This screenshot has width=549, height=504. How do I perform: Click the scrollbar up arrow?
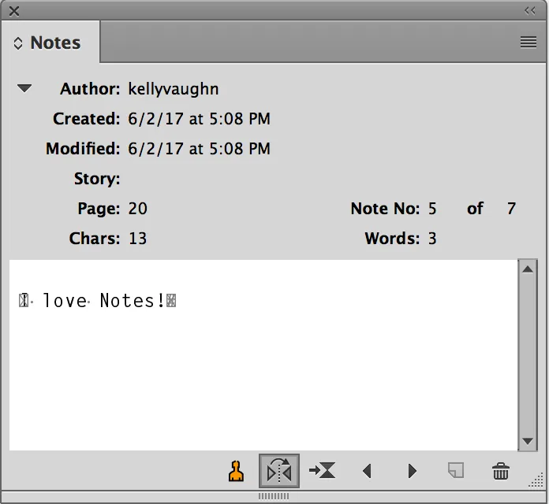(x=528, y=269)
